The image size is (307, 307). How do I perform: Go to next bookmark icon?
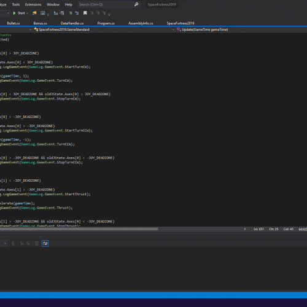pyautogui.click(x=98, y=13)
